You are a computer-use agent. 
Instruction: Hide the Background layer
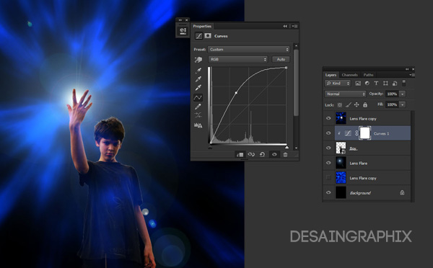328,192
